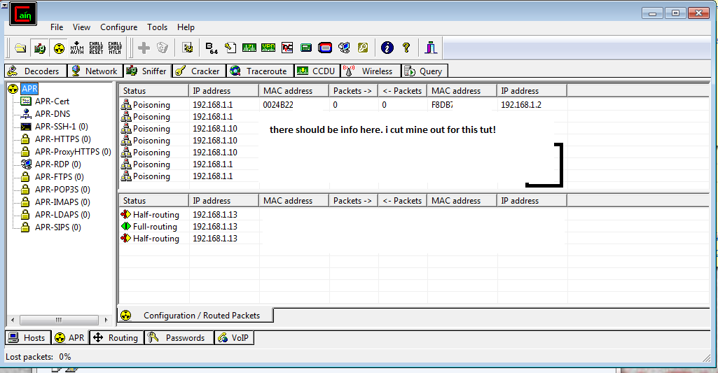Click the Cain application logo icon
Screen dimensions: 718x373
(x=23, y=14)
